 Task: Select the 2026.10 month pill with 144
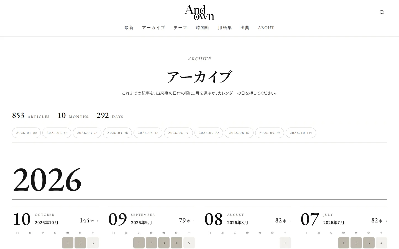point(301,133)
